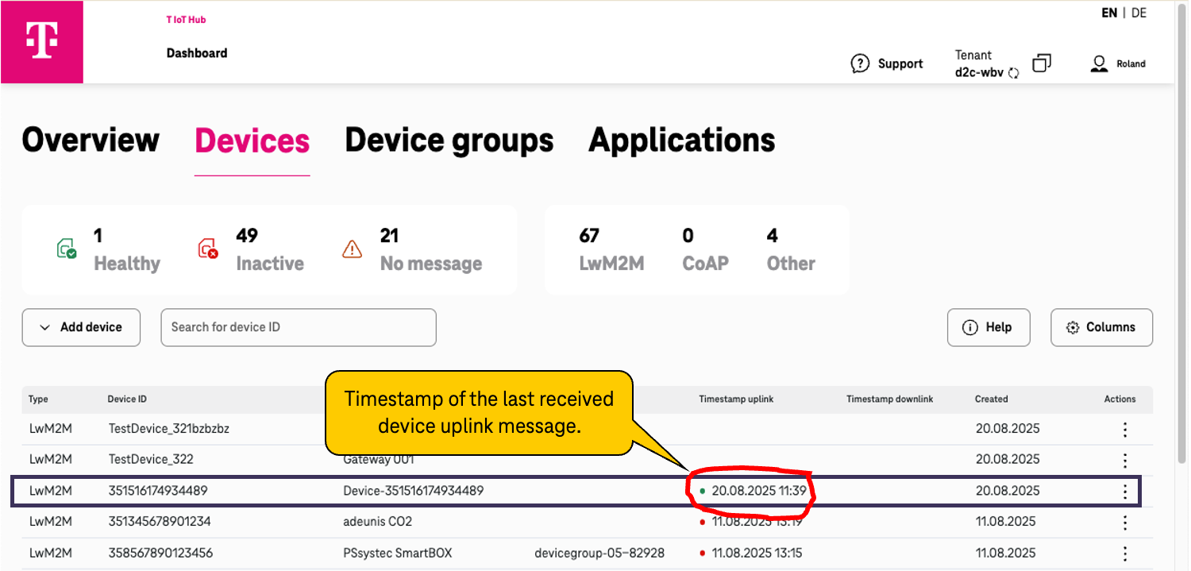The width and height of the screenshot is (1191, 571).
Task: Switch language to DE
Action: pos(1139,13)
